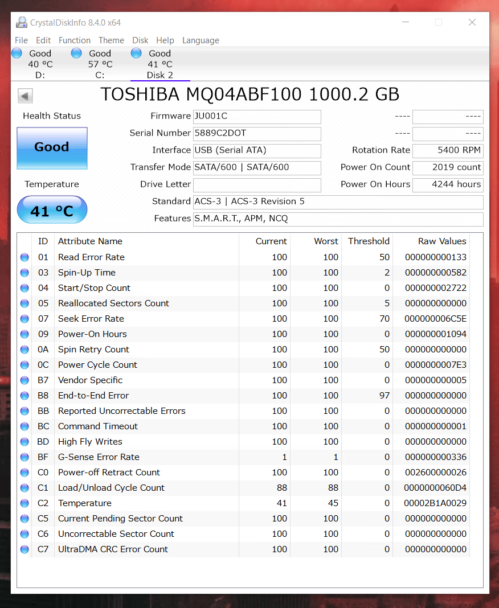This screenshot has width=499, height=608.
Task: Switch to the C: drive tab
Action: point(100,64)
